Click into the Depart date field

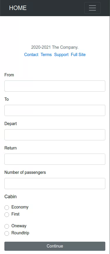(55, 135)
